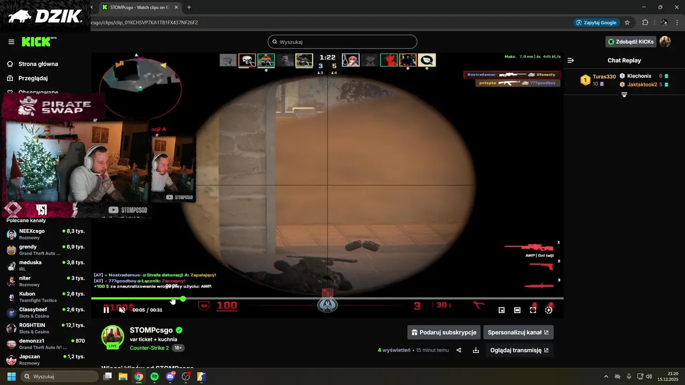Click the taskbar Wyszukaj search box
685x385 pixels.
(x=59, y=376)
